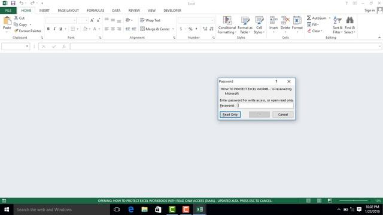The image size is (383, 215).
Task: Open the Merge & Center dropdown arrow
Action: 173,29
